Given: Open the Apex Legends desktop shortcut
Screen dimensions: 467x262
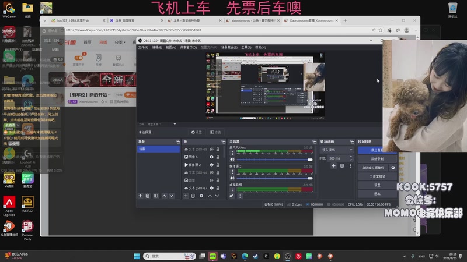Looking at the screenshot, I should 9,206.
